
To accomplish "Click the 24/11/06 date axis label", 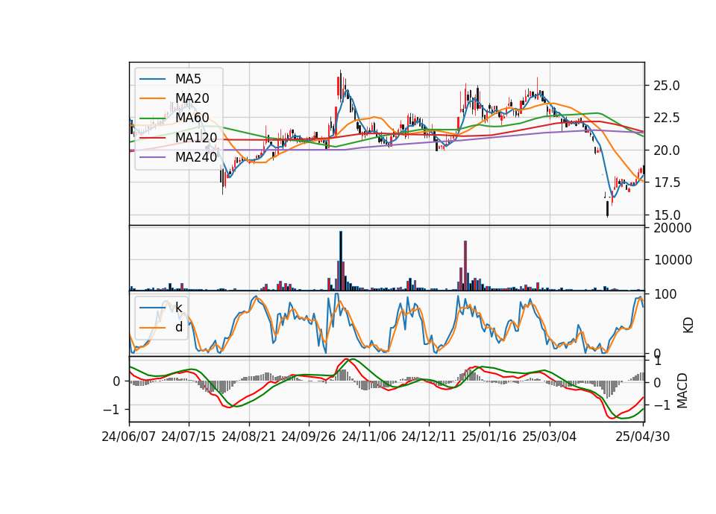I will click(369, 437).
